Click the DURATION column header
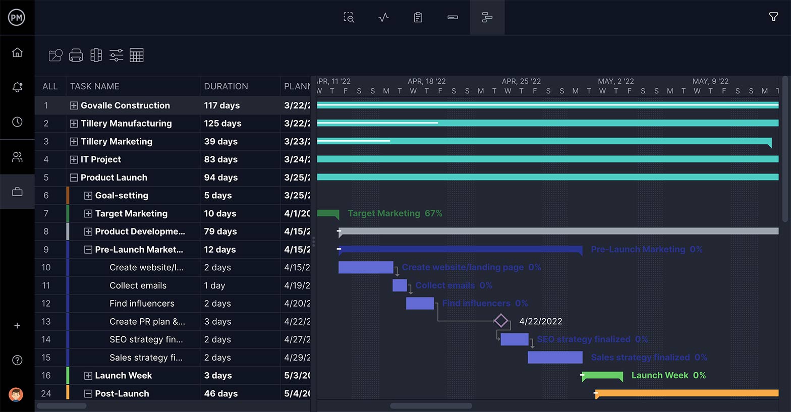The height and width of the screenshot is (412, 791). [225, 86]
